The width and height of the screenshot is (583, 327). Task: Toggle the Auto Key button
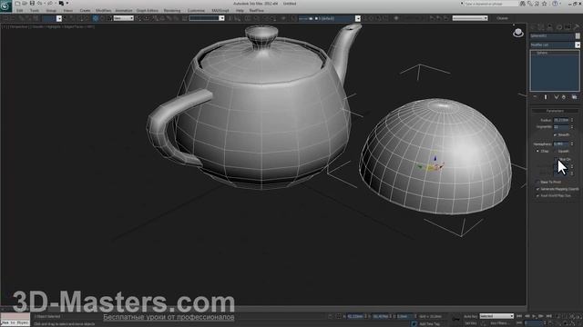click(x=470, y=316)
